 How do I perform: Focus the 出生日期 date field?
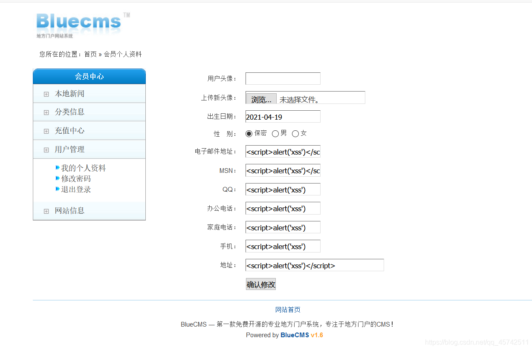[283, 117]
